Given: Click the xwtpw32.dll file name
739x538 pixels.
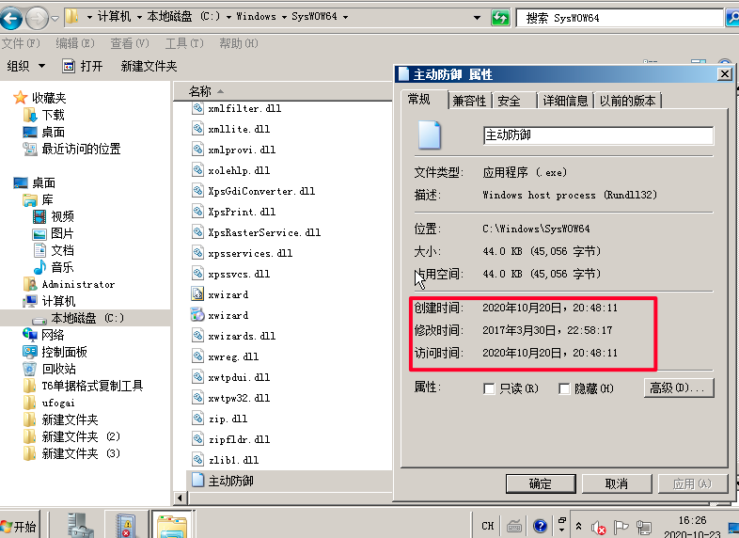Looking at the screenshot, I should (x=240, y=398).
